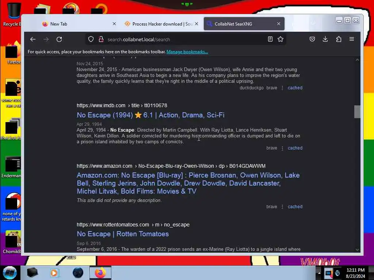Image resolution: width=374 pixels, height=280 pixels.
Task: Open the three-dot menu of the duckduckgo brave result
Action: coord(282,88)
